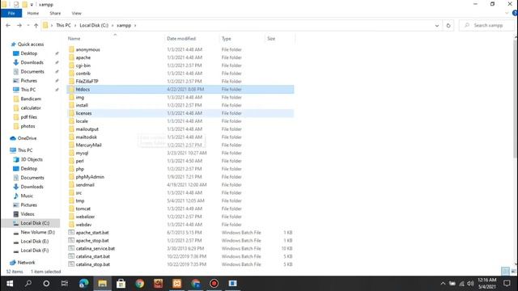Refresh the xampp folder view

448,25
